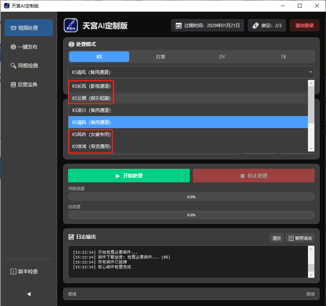The height and width of the screenshot is (306, 326).
Task: Click the log output scroll-up arrow
Action: click(311, 249)
